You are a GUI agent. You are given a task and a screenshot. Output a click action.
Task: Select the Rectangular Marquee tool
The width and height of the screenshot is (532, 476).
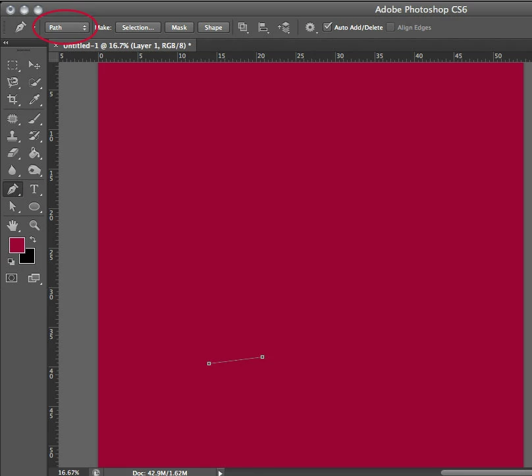tap(13, 65)
